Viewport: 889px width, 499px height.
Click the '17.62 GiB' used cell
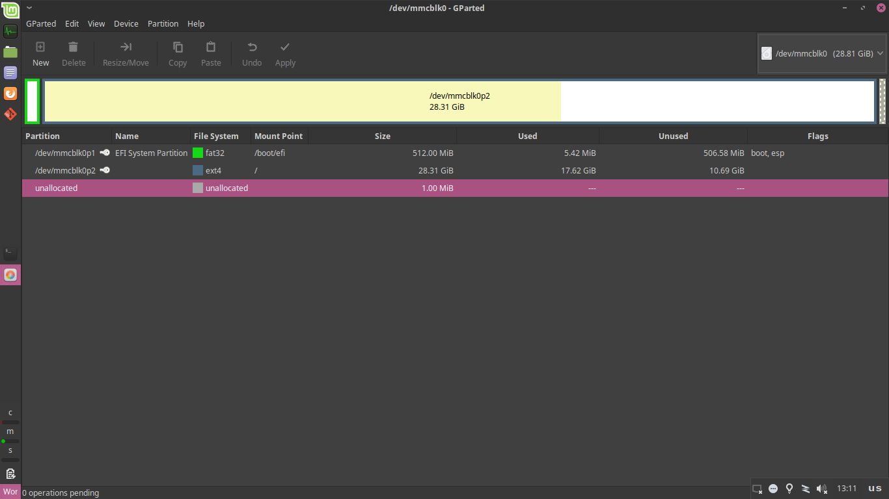(x=579, y=171)
